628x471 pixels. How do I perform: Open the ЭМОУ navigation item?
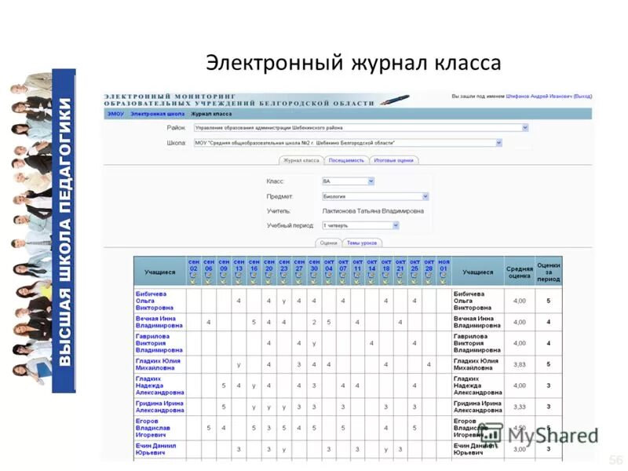[115, 114]
